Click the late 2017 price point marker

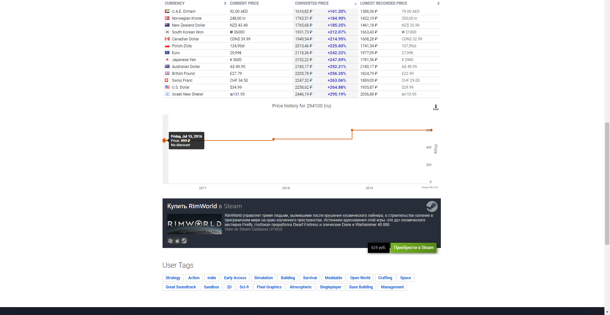[273, 139]
